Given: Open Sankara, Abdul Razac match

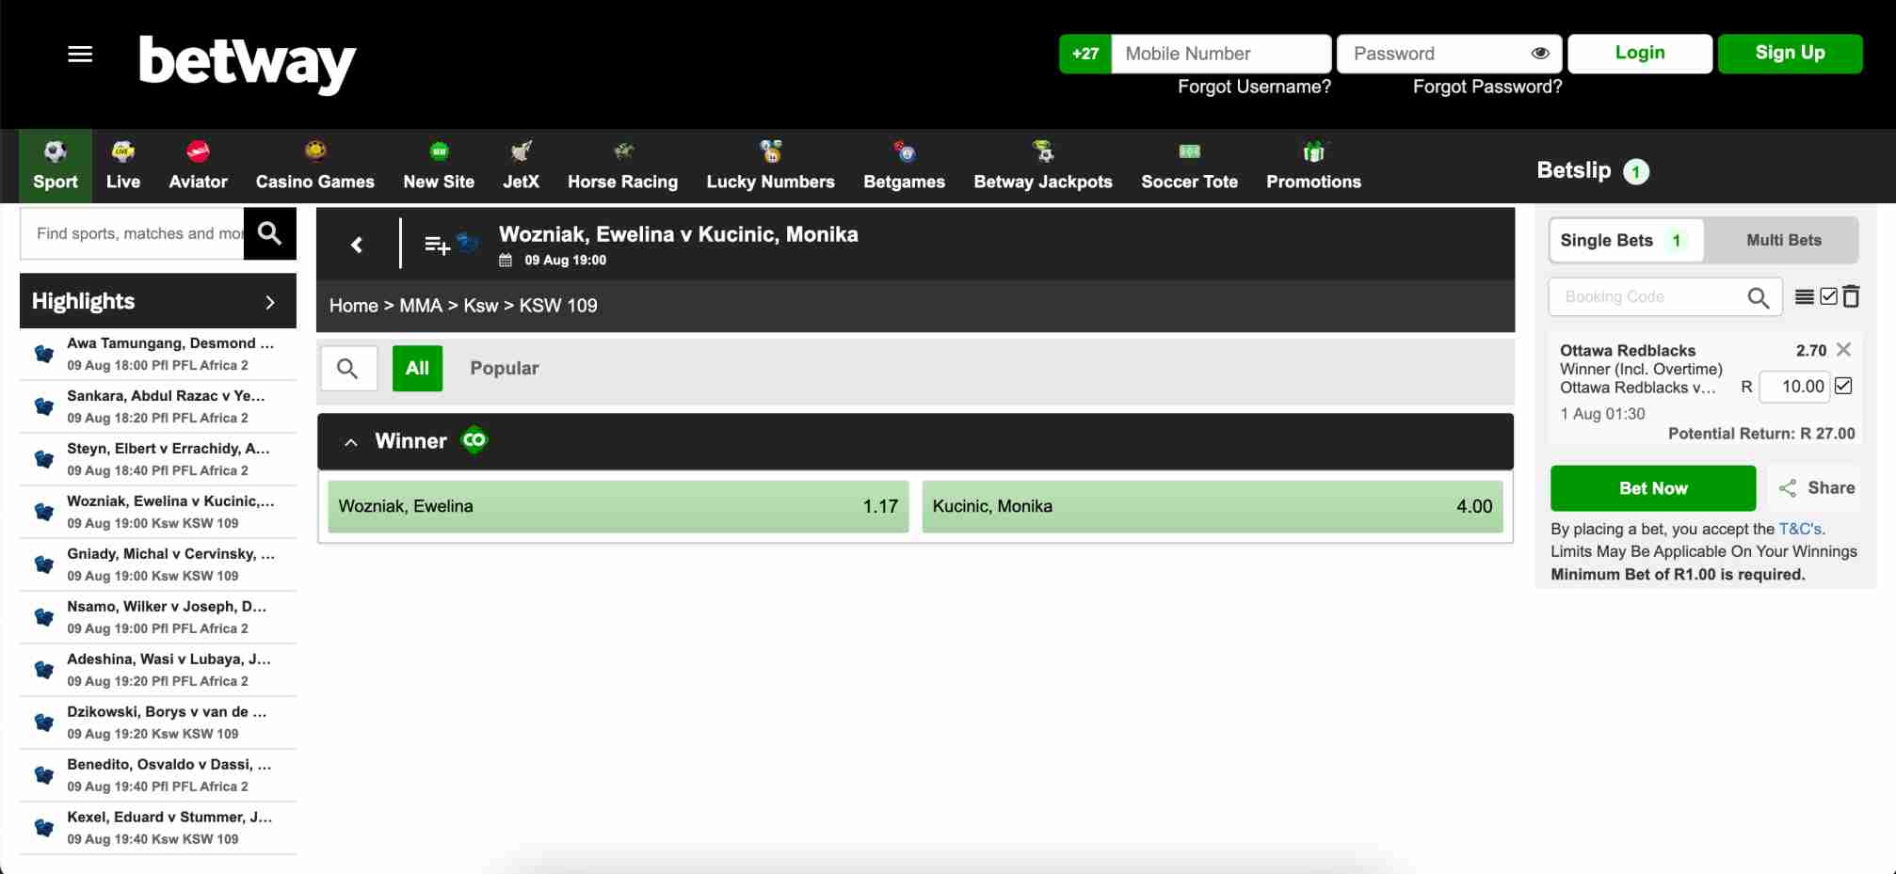Looking at the screenshot, I should tap(158, 406).
